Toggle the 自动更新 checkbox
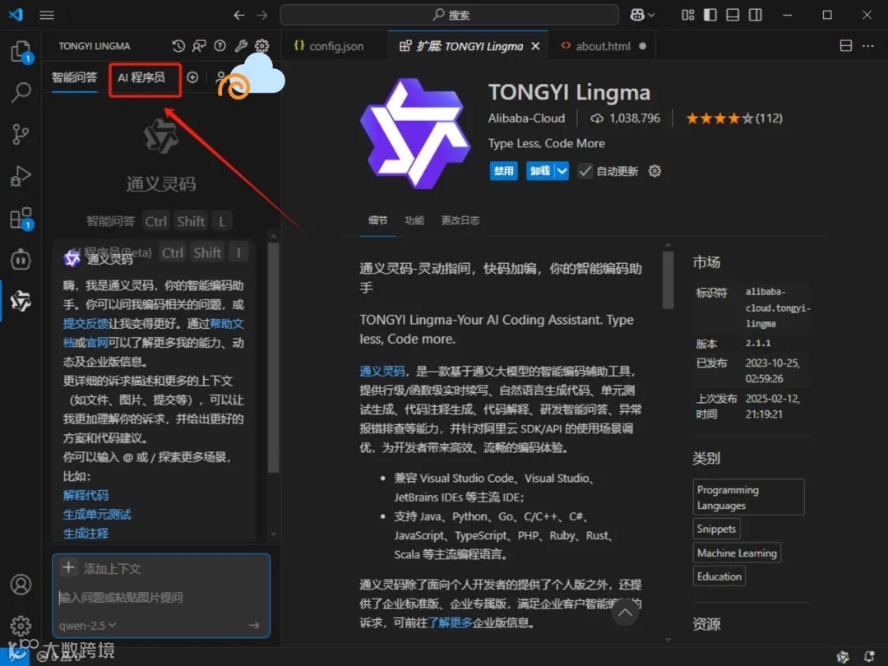888x666 pixels. tap(585, 171)
